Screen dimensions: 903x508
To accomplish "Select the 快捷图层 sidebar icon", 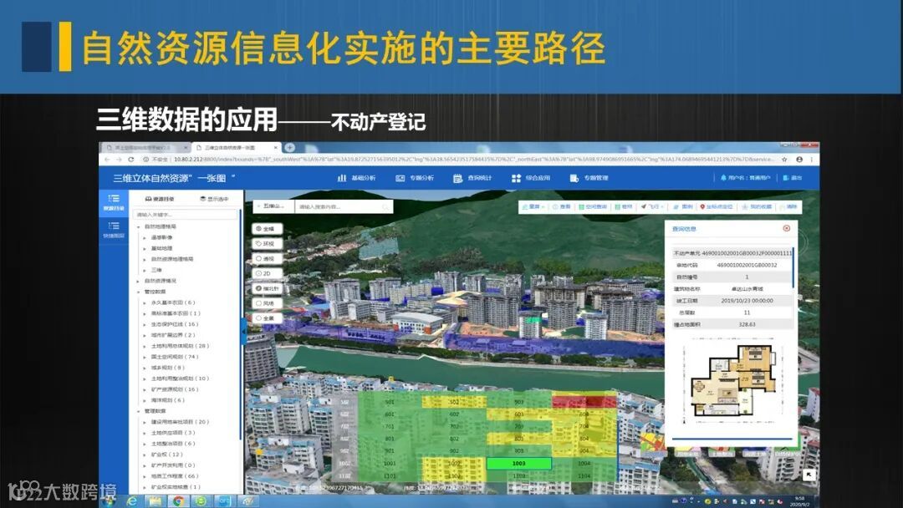I will point(114,230).
